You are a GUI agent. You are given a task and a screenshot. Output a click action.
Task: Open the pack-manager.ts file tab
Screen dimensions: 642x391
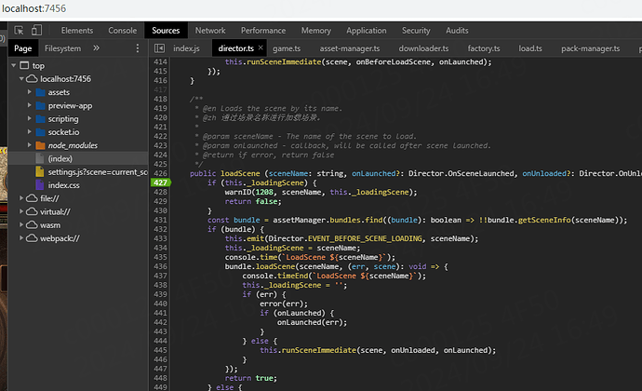[x=591, y=48]
